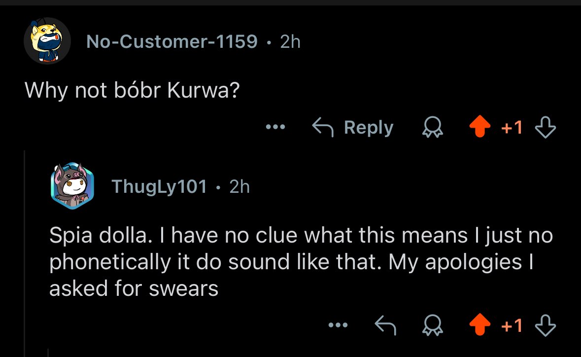The image size is (581, 357).
Task: Click the 2h timestamp on No-Customer-1159's comment
Action: point(290,42)
